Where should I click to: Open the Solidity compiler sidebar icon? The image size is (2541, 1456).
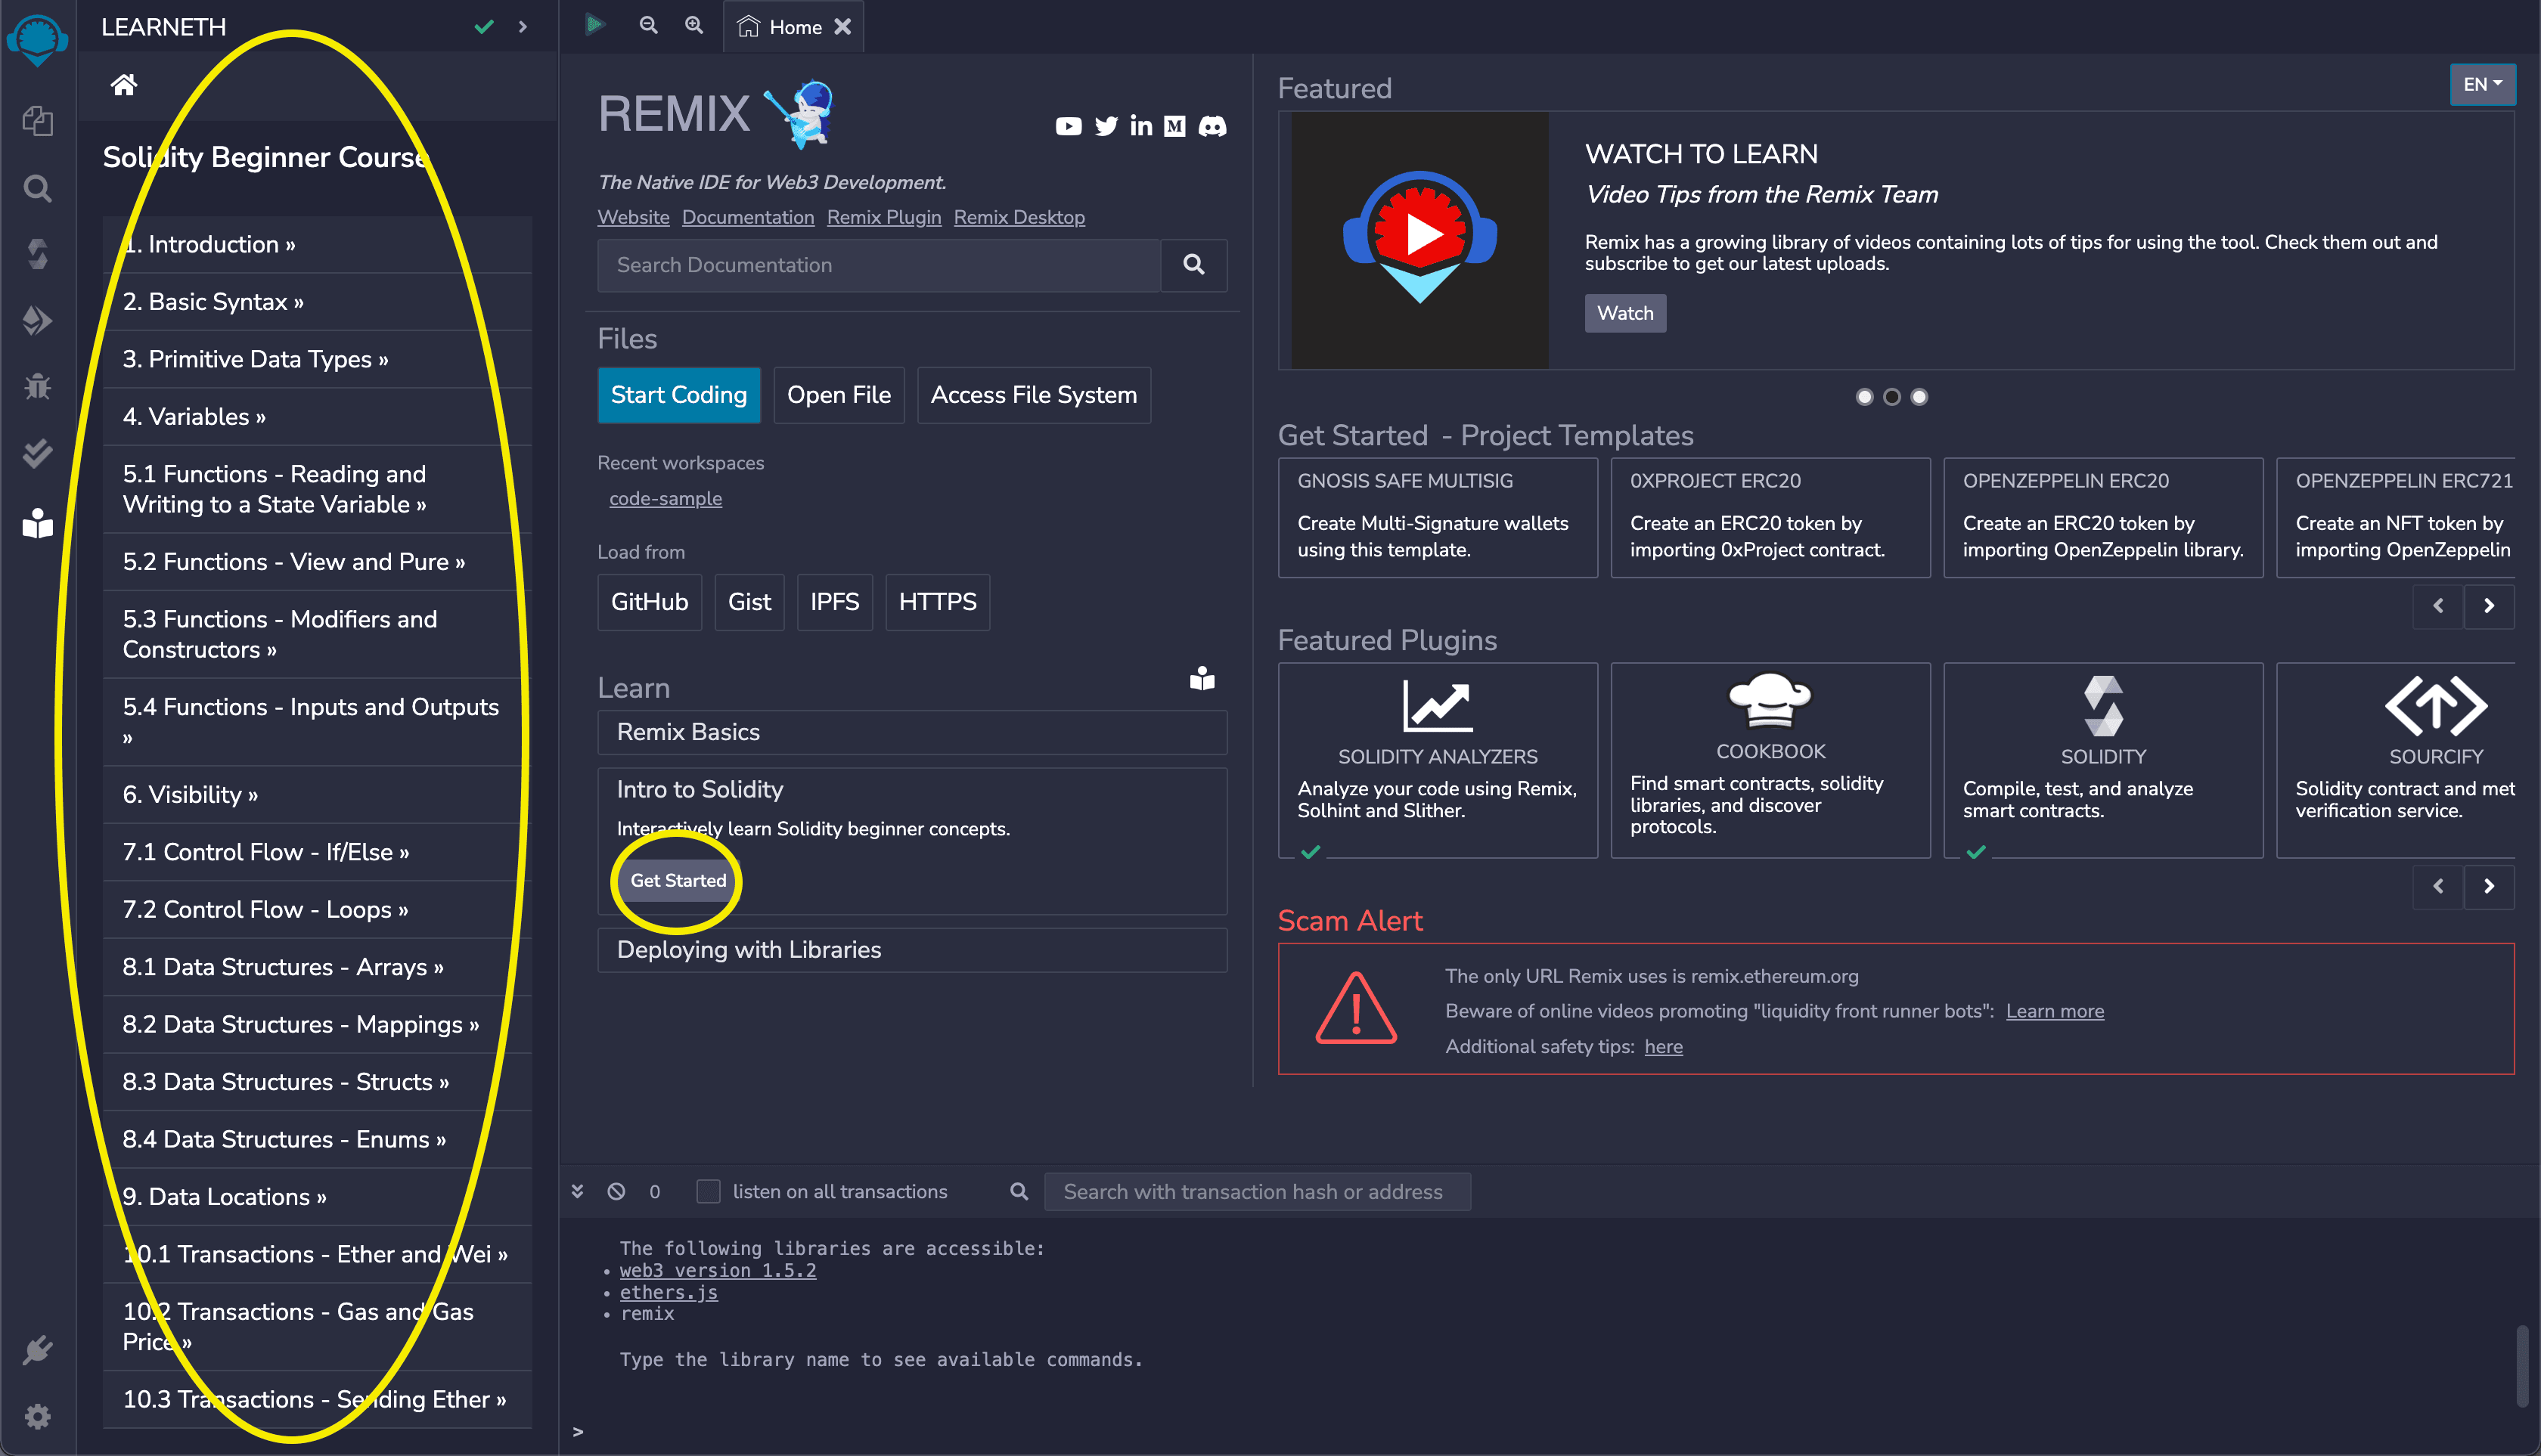coord(37,254)
